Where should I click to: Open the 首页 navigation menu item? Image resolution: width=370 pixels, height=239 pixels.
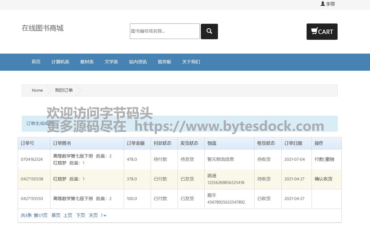pyautogui.click(x=36, y=62)
